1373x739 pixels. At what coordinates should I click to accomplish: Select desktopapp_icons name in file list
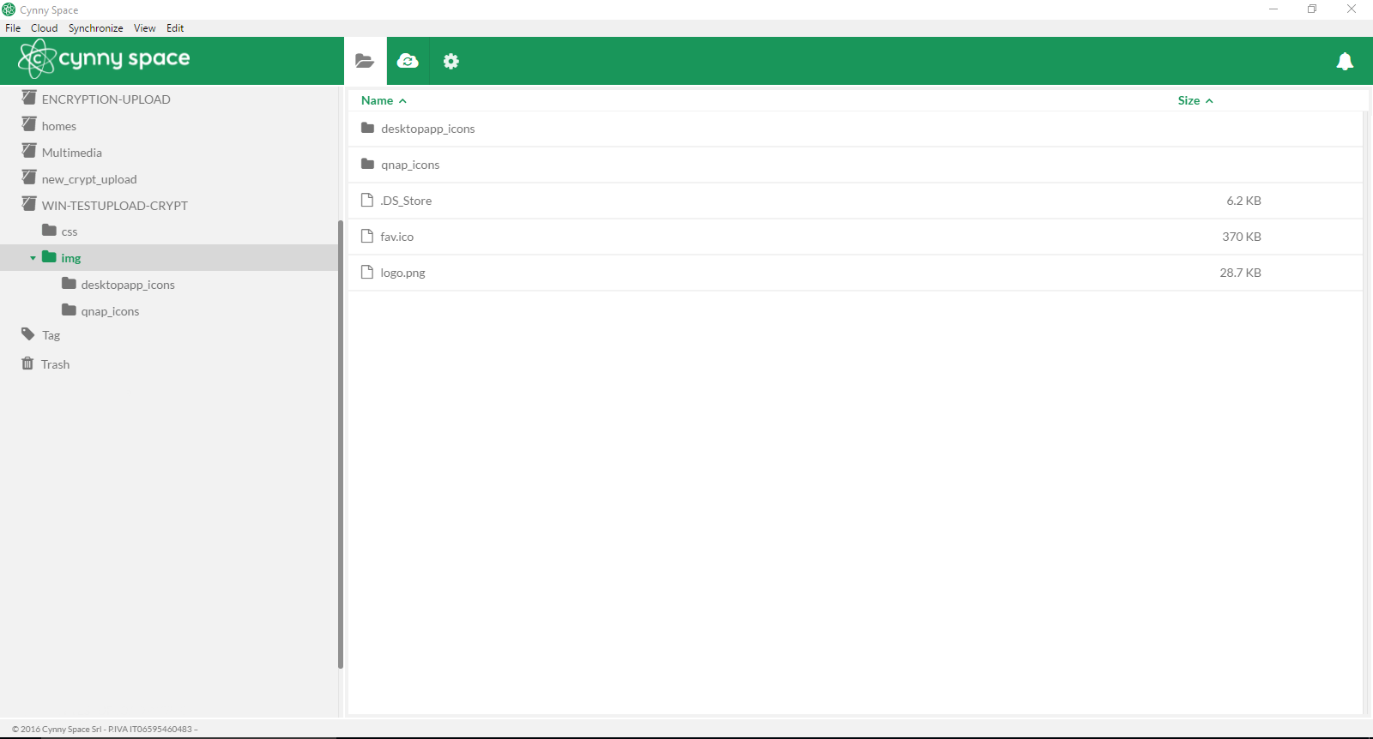(x=428, y=129)
